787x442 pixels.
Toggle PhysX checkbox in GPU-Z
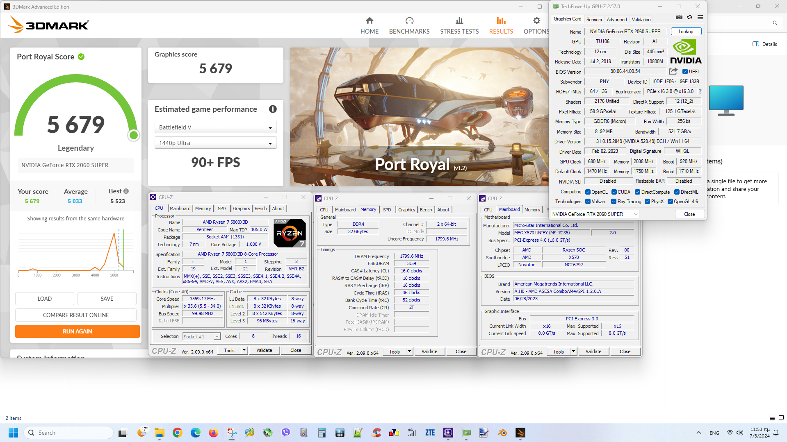(647, 201)
